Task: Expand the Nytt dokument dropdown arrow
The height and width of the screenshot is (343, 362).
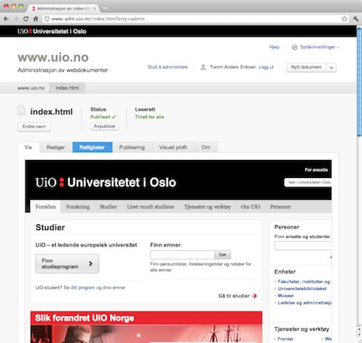Action: 331,68
